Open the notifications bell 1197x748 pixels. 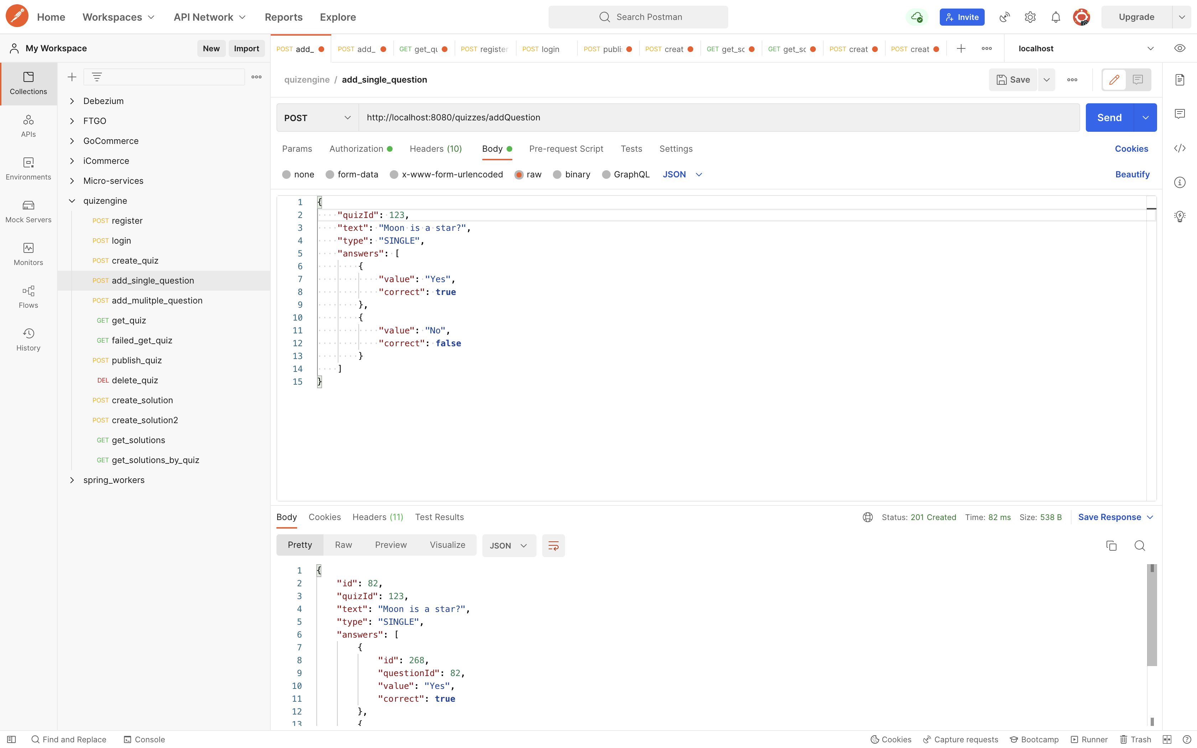click(1056, 17)
